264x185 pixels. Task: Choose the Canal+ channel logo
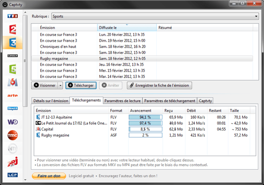coord(13,56)
